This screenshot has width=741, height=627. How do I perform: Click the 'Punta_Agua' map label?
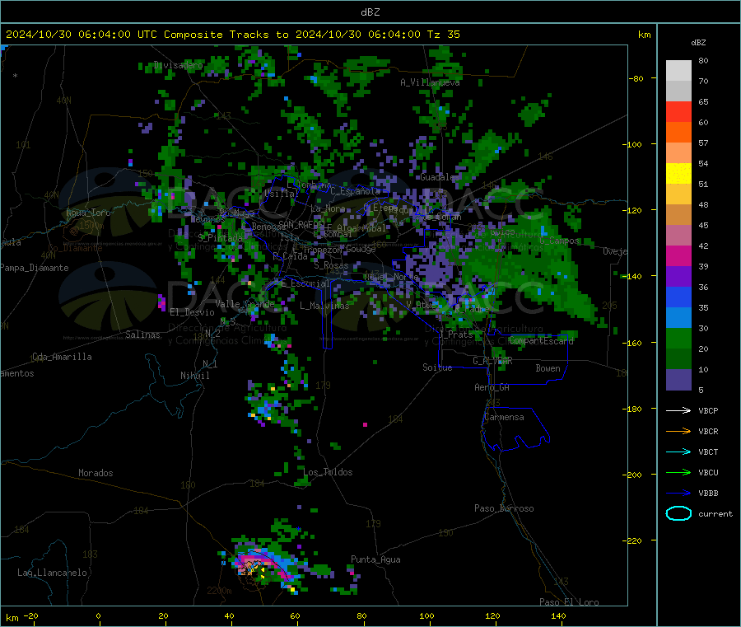pos(375,559)
